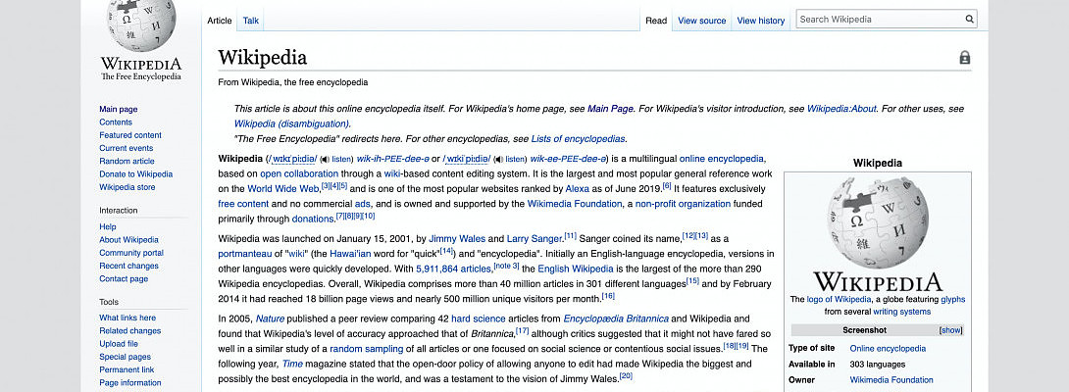Open the View history tab

761,21
